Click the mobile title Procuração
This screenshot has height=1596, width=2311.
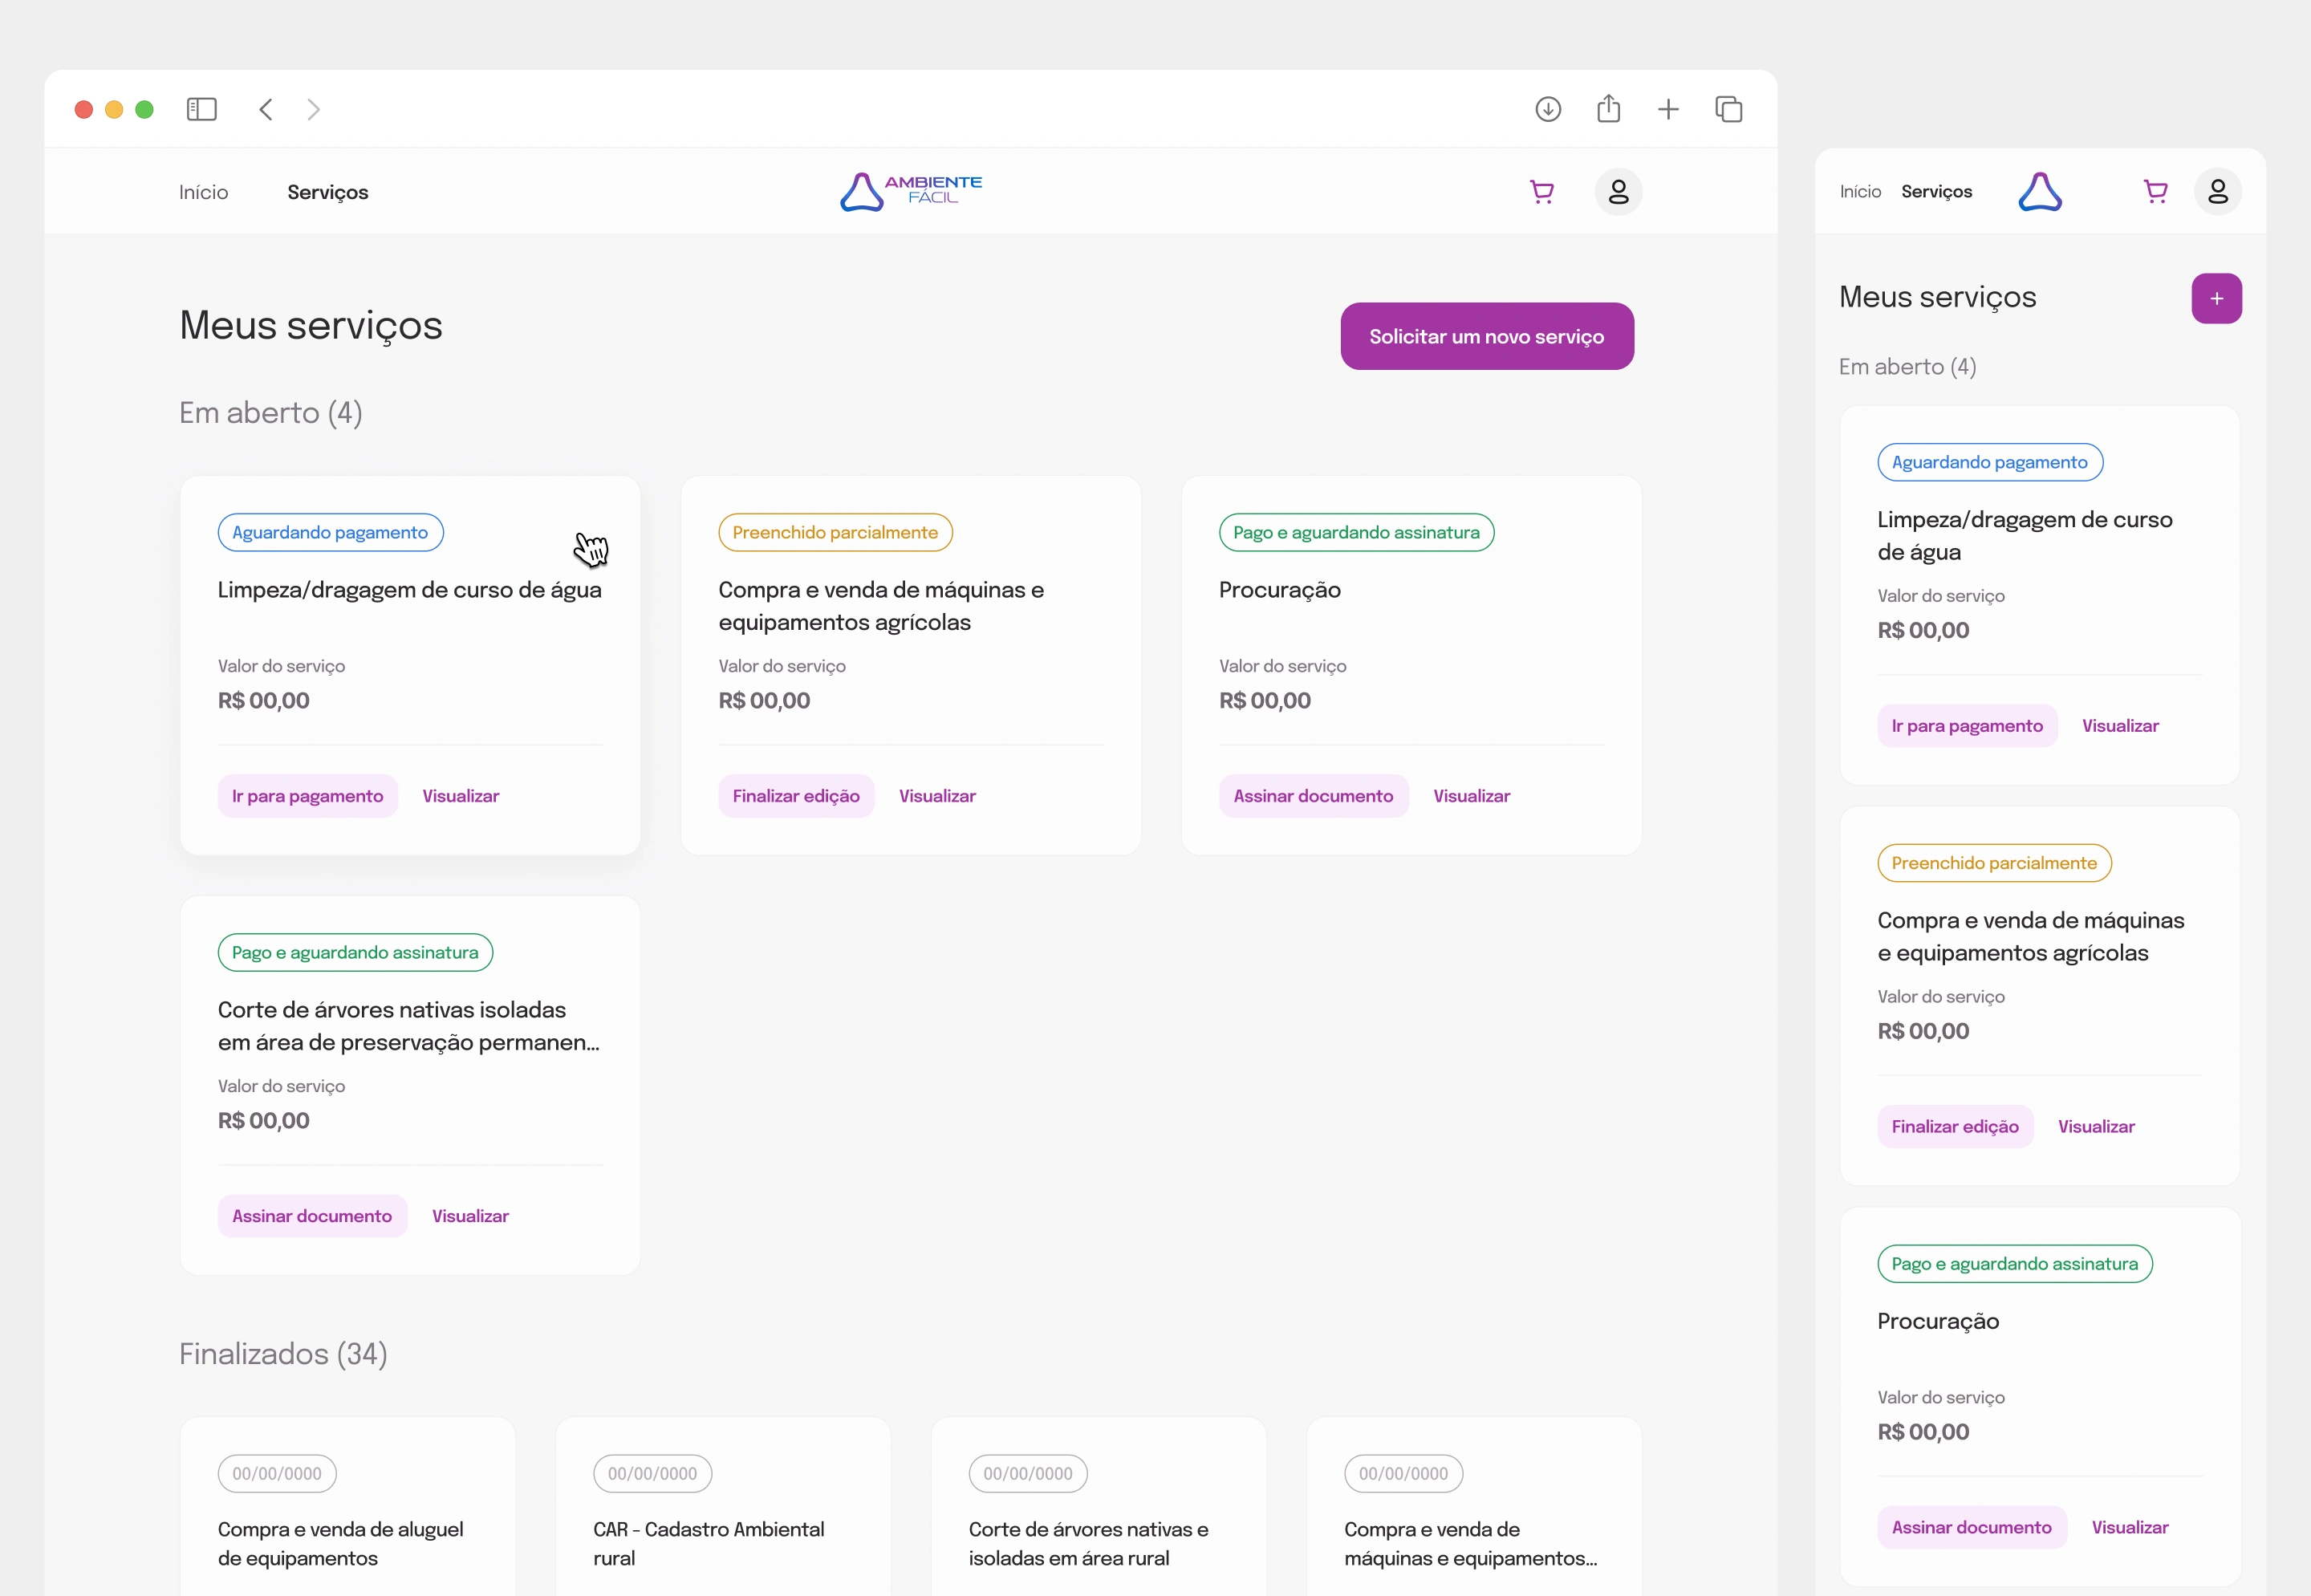[1938, 1321]
